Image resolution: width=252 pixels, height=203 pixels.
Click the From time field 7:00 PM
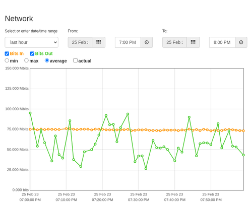coord(128,42)
